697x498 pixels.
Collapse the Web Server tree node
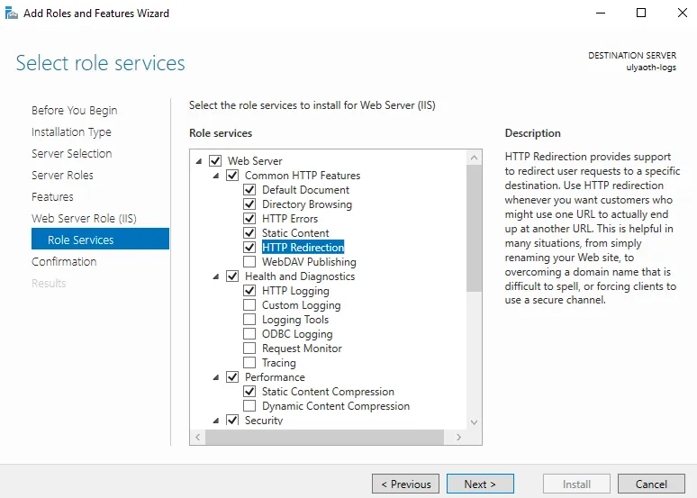click(x=199, y=161)
